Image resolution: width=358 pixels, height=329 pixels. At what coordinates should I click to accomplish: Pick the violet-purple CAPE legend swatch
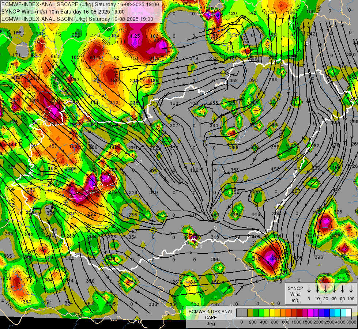(x=316, y=313)
